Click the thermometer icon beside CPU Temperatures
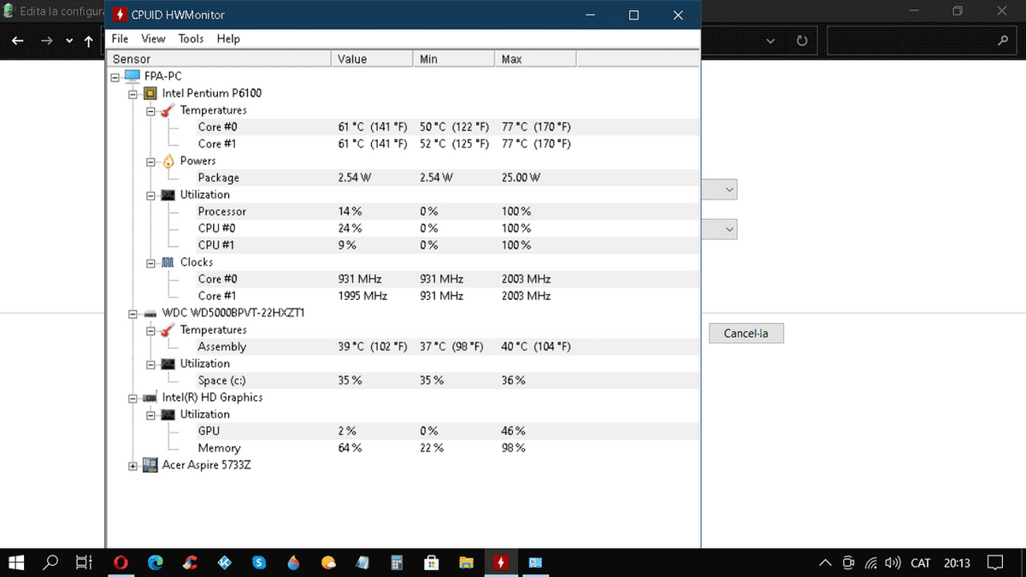This screenshot has height=577, width=1026. point(167,110)
